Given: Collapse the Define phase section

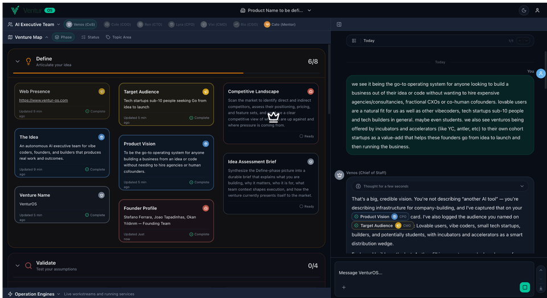Looking at the screenshot, I should pos(18,61).
